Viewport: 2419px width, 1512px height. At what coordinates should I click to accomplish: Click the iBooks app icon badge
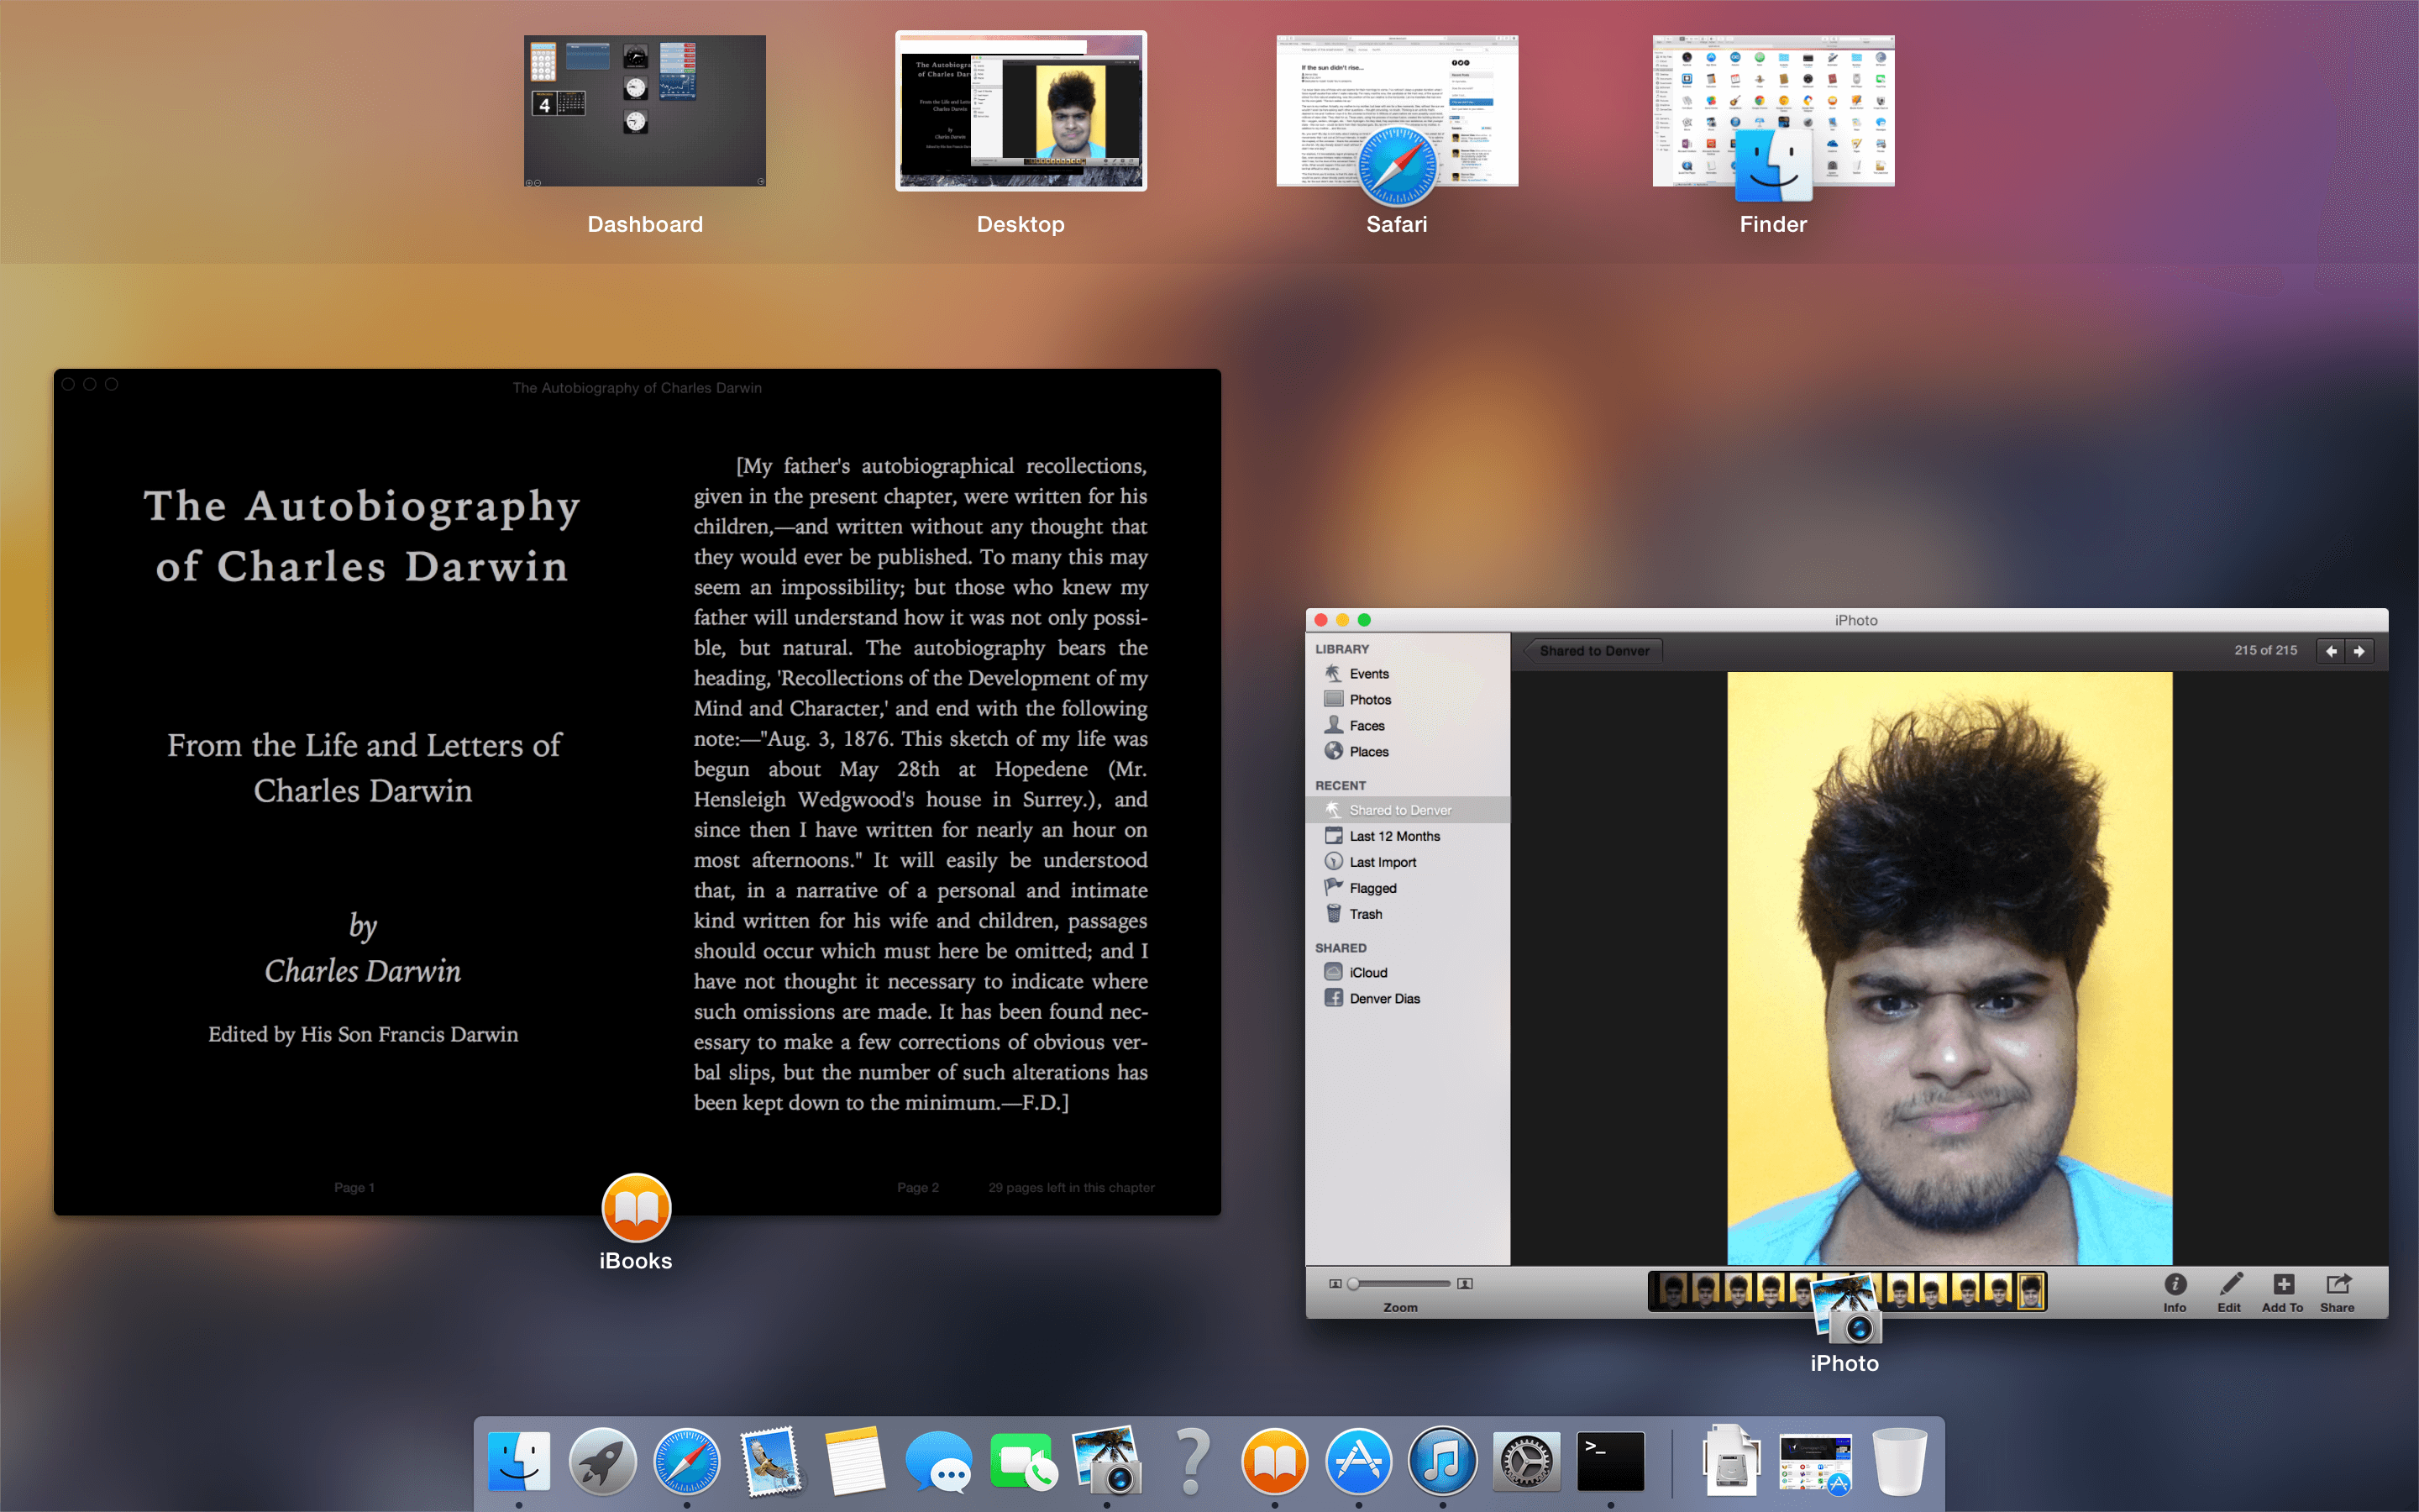[636, 1207]
